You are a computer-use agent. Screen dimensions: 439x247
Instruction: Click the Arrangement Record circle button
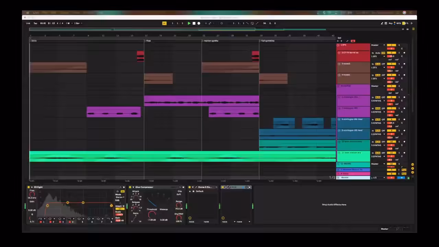click(x=199, y=23)
